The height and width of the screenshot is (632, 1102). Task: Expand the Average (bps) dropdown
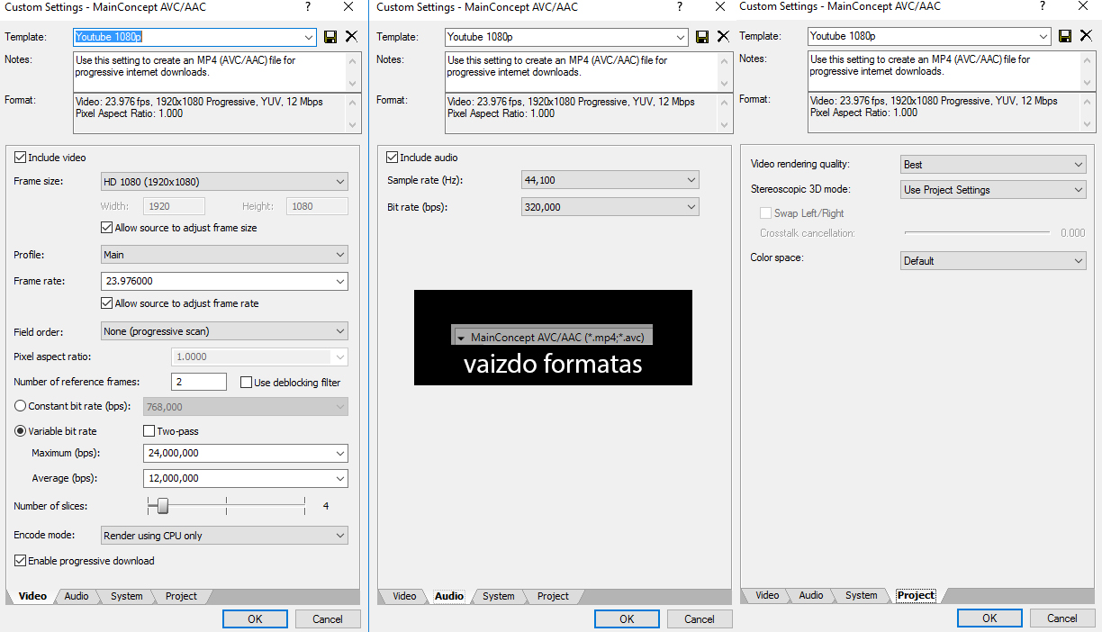point(339,478)
